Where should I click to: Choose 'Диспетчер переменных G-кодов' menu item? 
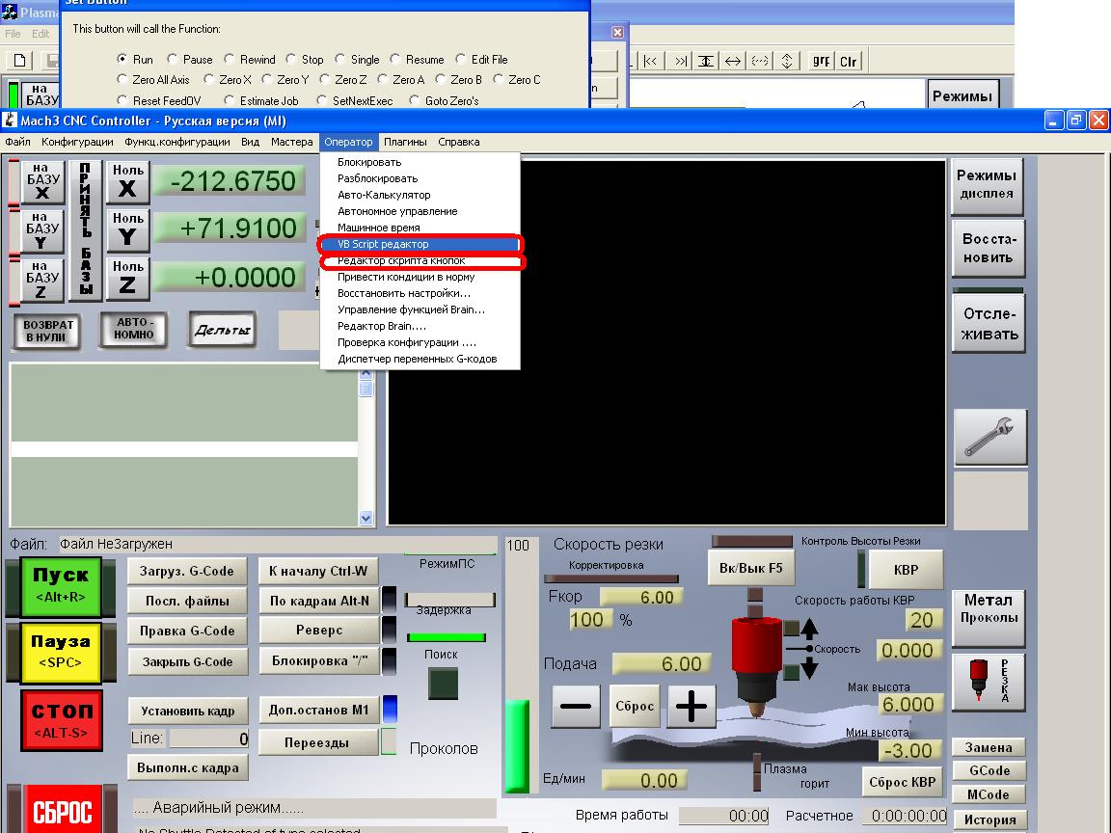coord(420,359)
